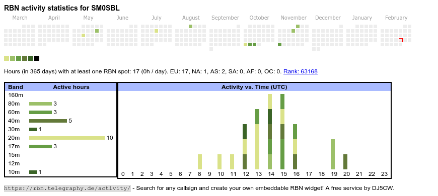Click the 'September' month label
Image resolution: width=438 pixels, height=196 pixels.
point(225,18)
